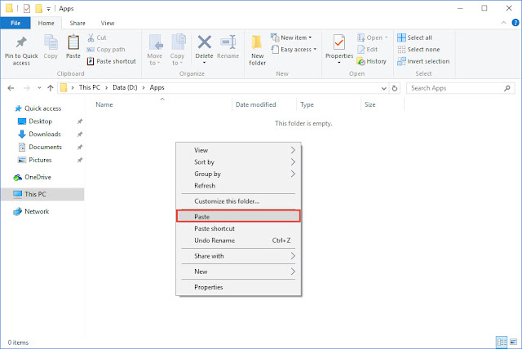Select Properties in the context menu
Image resolution: width=522 pixels, height=349 pixels.
(239, 287)
